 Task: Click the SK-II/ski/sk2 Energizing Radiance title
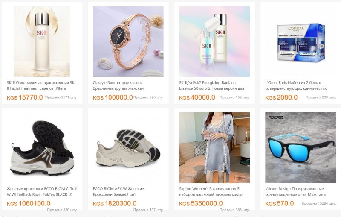[x=211, y=85]
